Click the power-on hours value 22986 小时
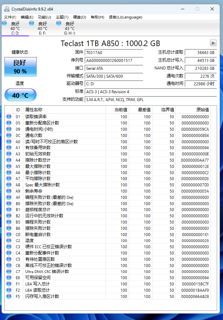Viewport: 223px width, 320px height. 201,84
